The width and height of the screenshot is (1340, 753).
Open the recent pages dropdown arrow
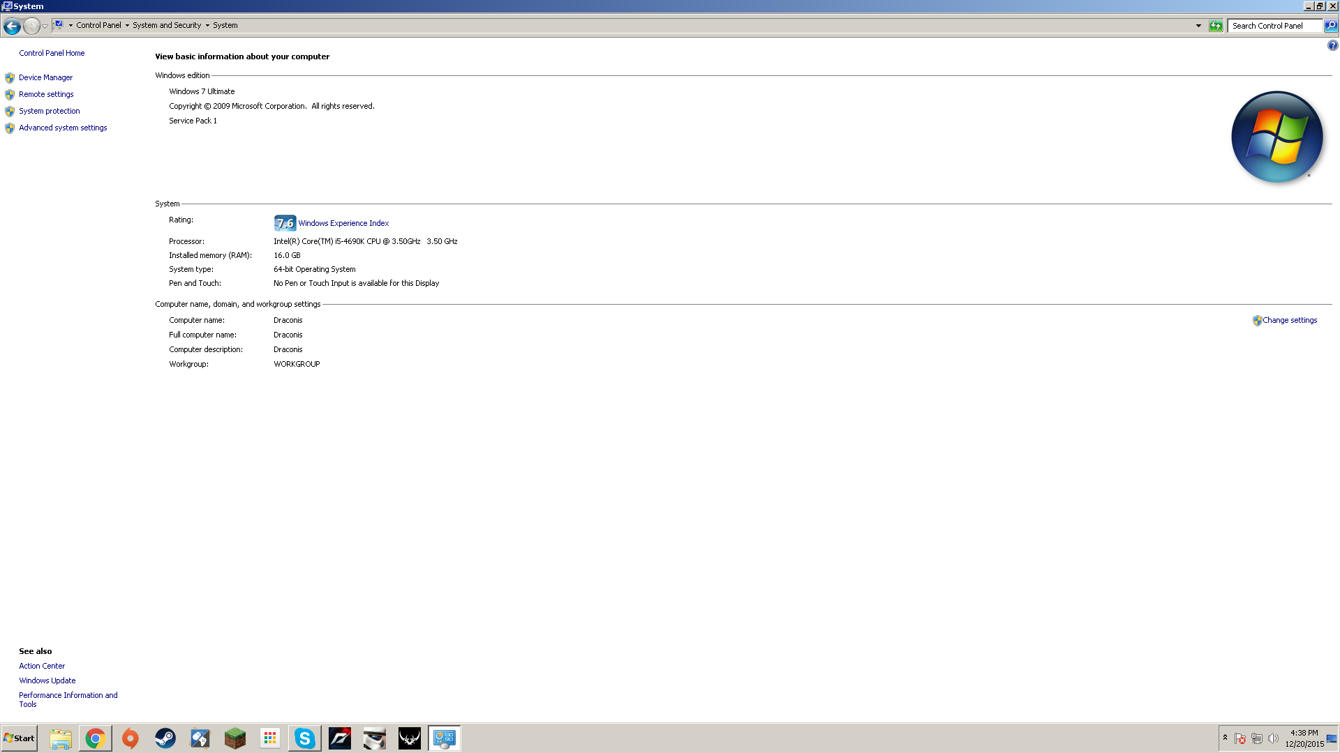tap(45, 26)
